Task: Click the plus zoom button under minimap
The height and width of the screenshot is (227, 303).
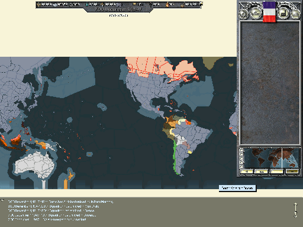Action: pos(247,171)
